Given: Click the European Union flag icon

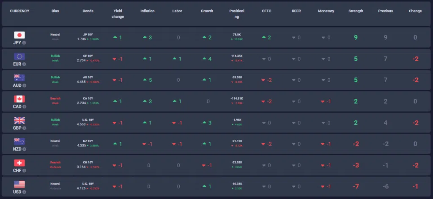Looking at the screenshot, I should pos(19,56).
